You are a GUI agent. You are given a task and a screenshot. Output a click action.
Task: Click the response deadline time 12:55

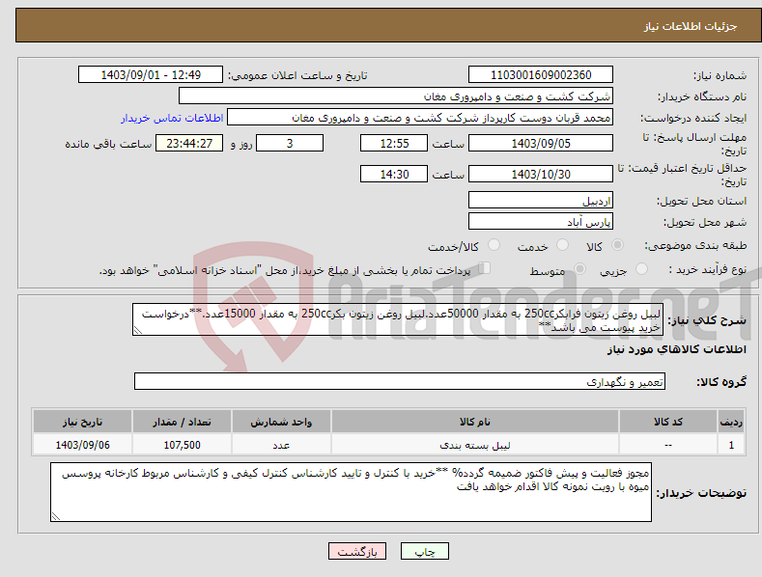pos(394,143)
